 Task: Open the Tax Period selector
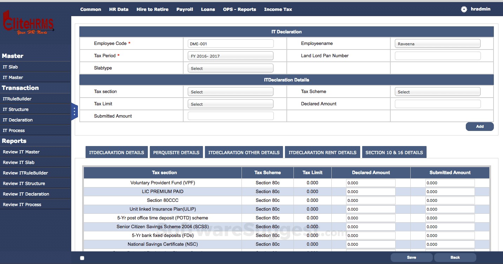pos(230,55)
